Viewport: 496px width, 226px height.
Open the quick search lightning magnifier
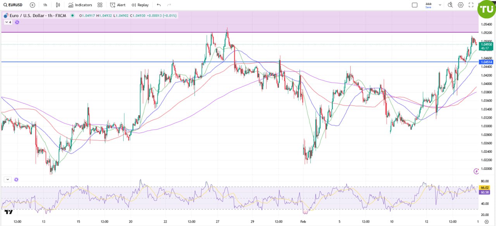[x=450, y=5]
